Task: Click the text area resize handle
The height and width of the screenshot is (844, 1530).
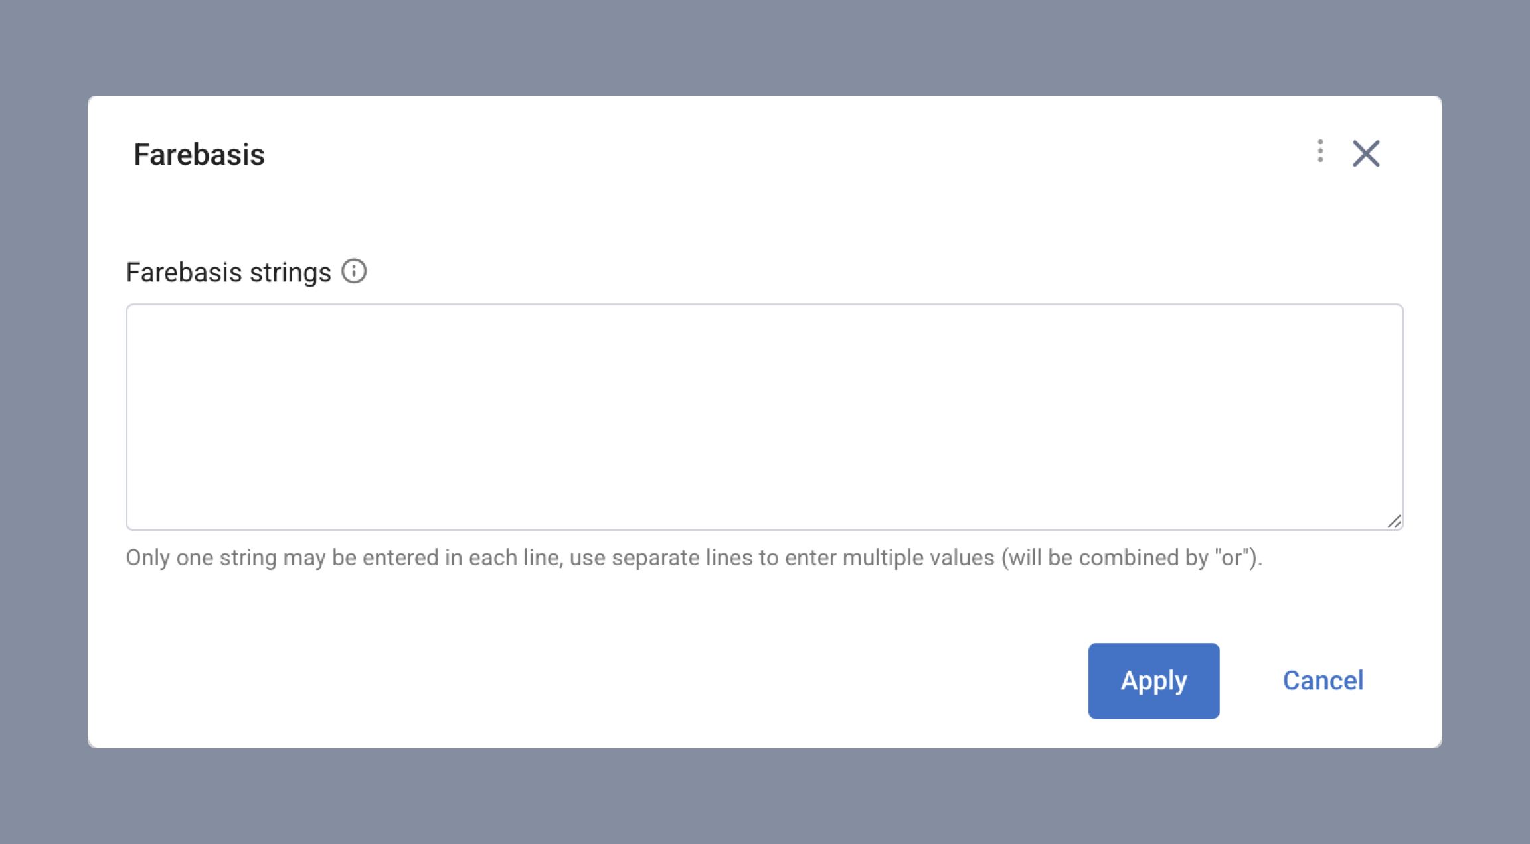Action: pyautogui.click(x=1394, y=522)
